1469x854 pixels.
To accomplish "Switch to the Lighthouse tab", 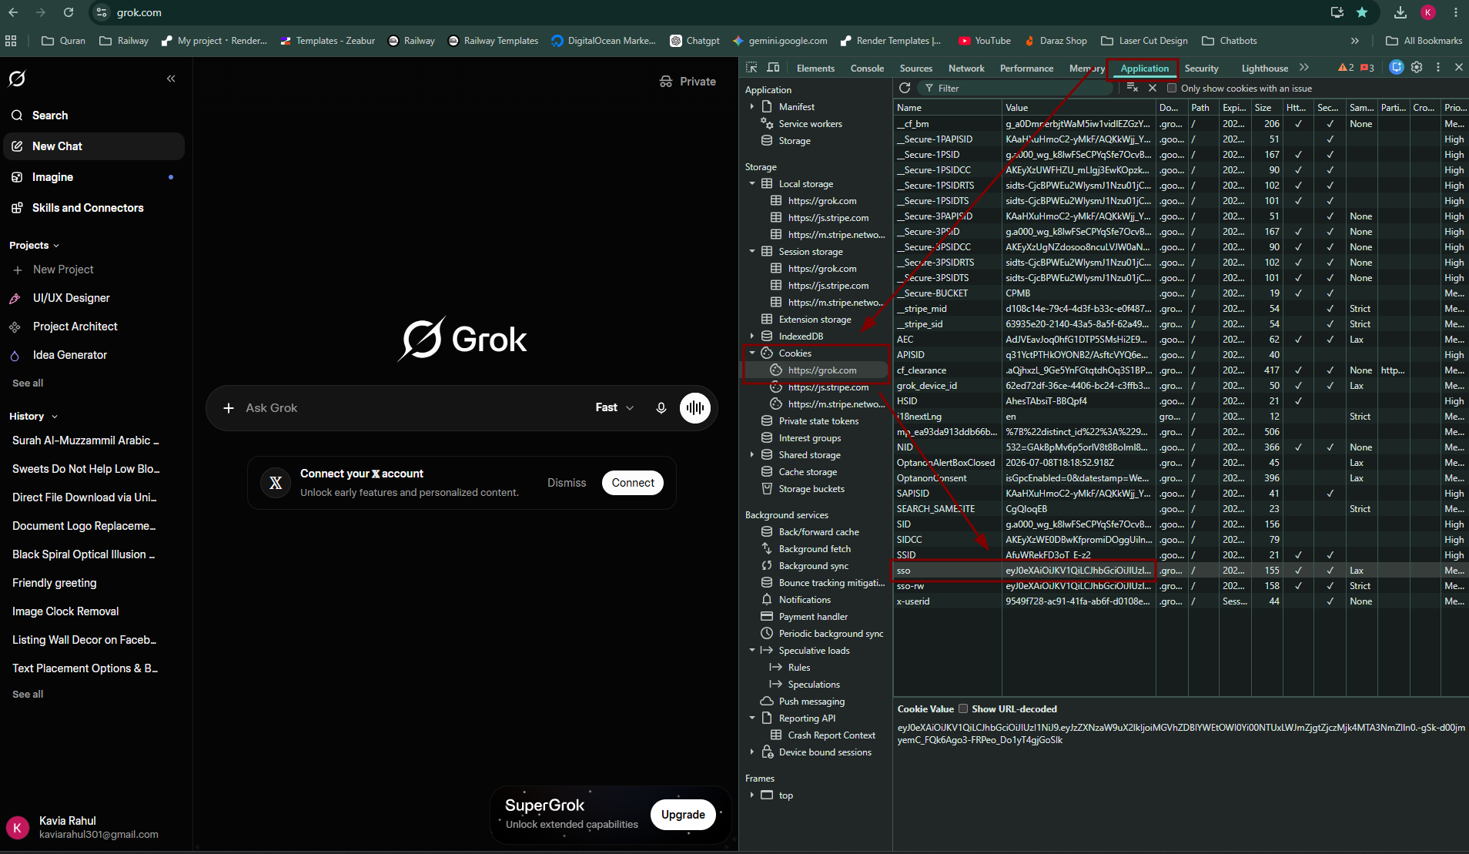I will coord(1265,69).
